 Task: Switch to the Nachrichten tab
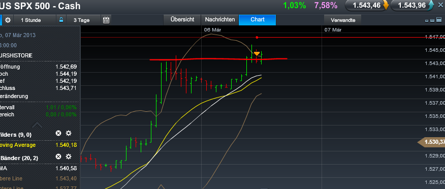(220, 20)
